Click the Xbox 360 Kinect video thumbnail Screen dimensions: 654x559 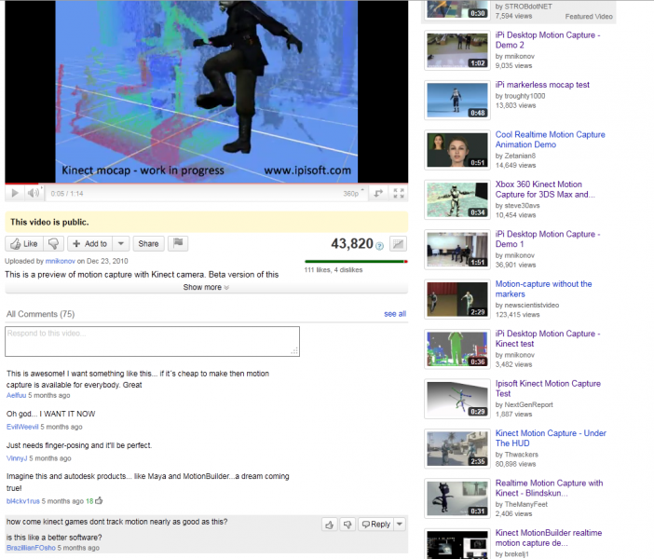[457, 199]
